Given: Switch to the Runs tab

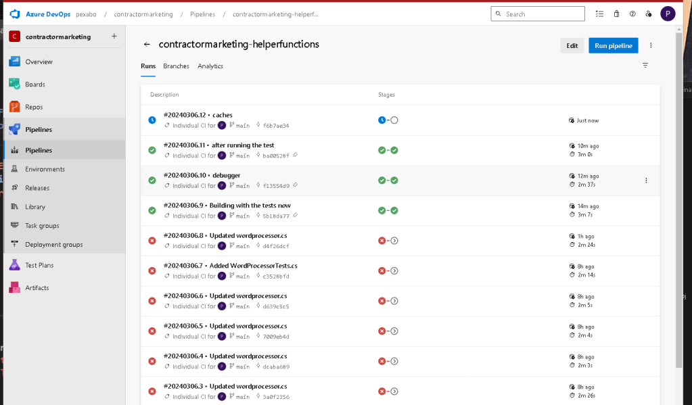Looking at the screenshot, I should click(148, 66).
